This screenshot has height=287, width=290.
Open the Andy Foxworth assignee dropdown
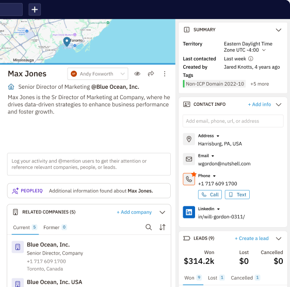coord(98,74)
